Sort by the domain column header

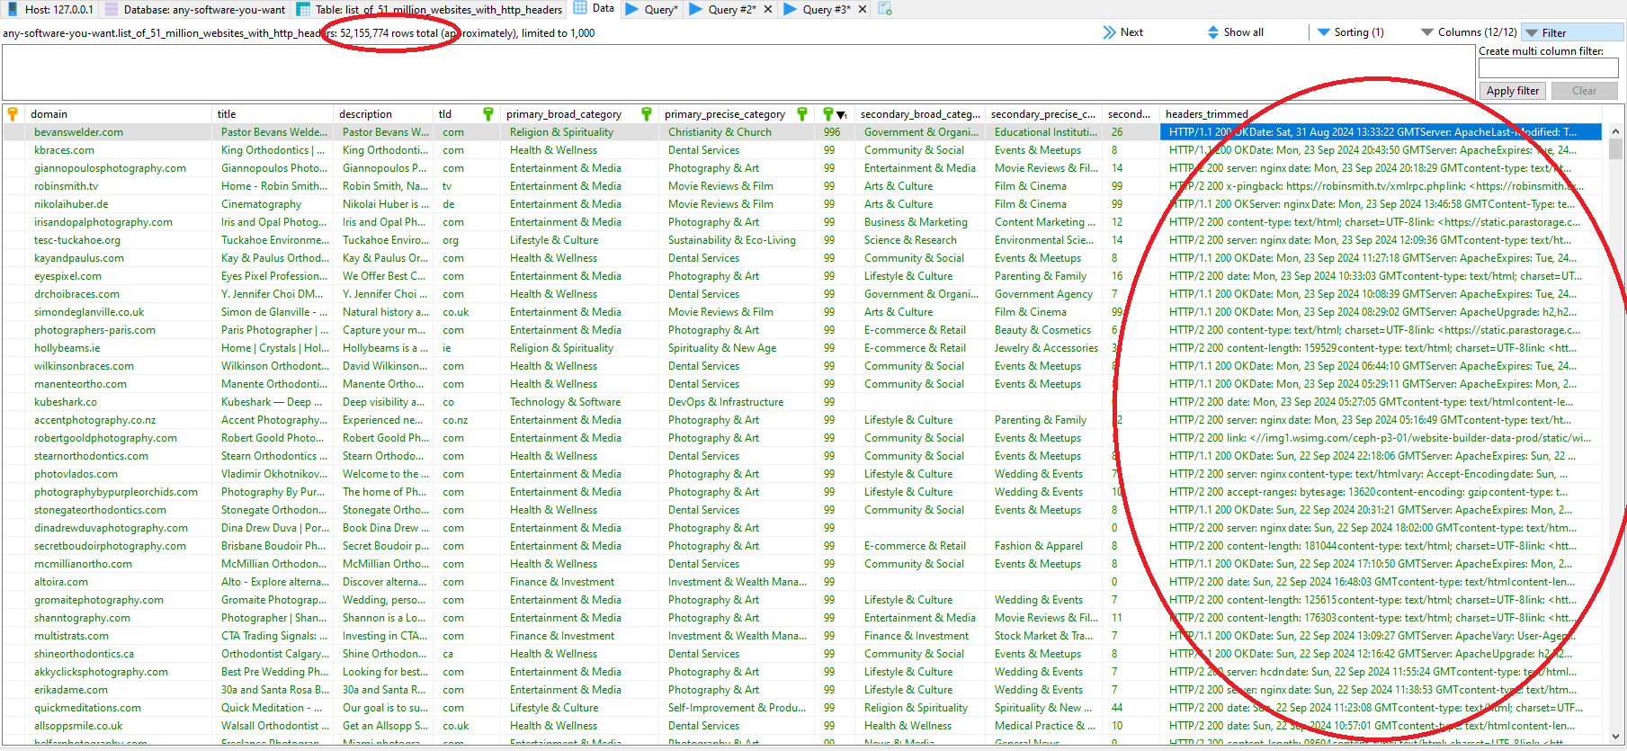[x=118, y=114]
